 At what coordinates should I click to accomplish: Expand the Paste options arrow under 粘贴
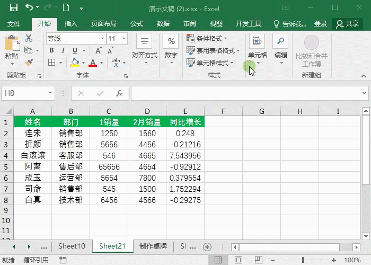(x=12, y=64)
